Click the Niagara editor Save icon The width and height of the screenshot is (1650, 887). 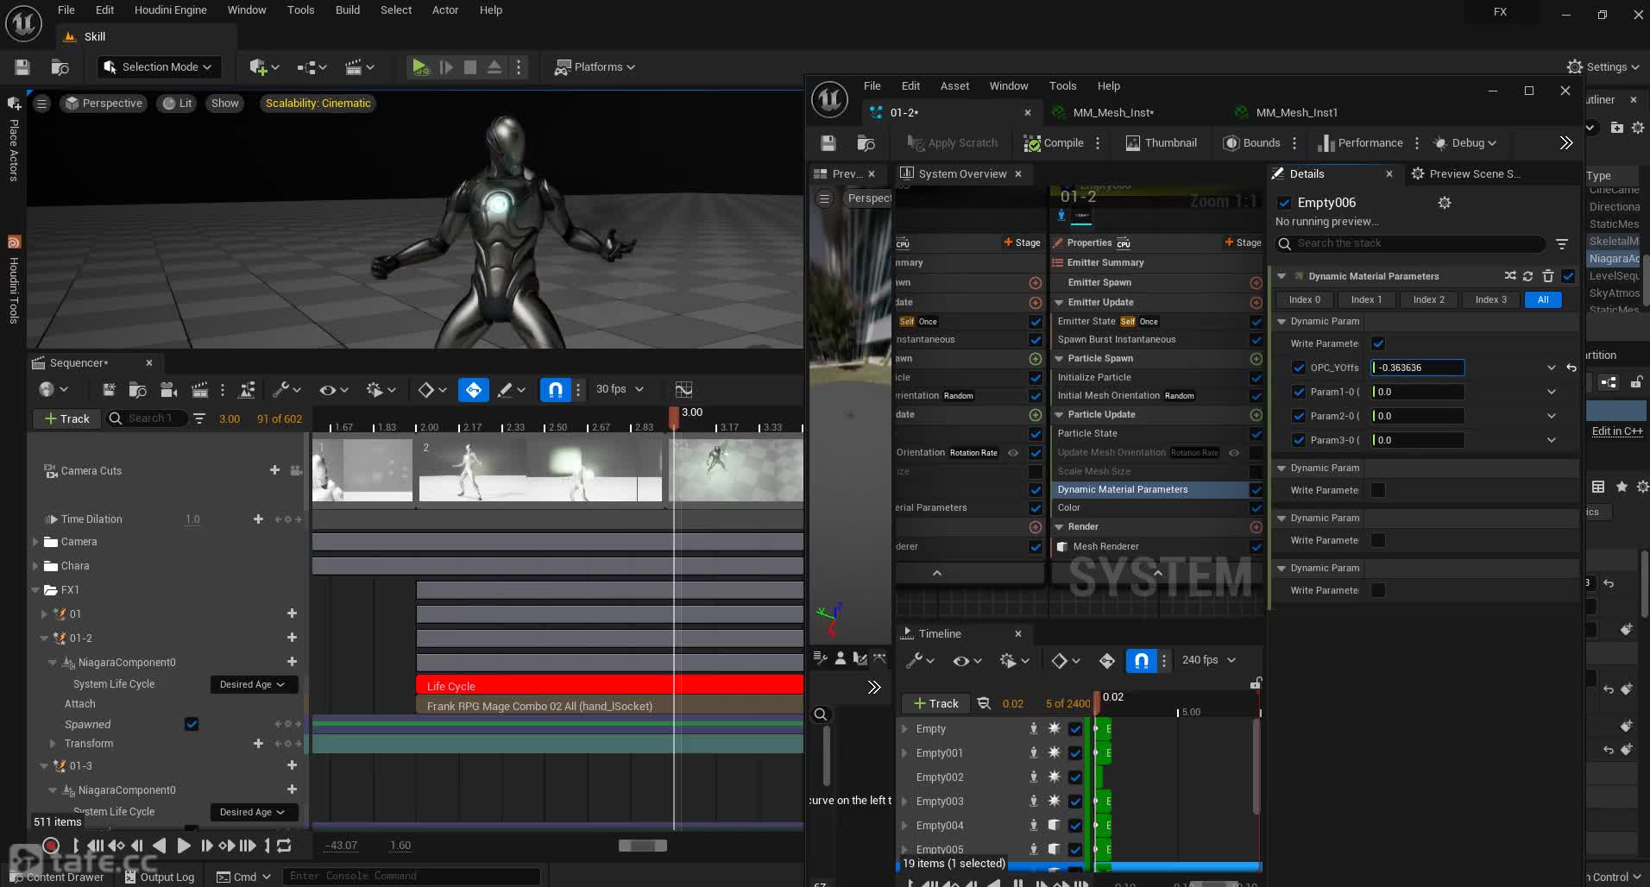[828, 143]
